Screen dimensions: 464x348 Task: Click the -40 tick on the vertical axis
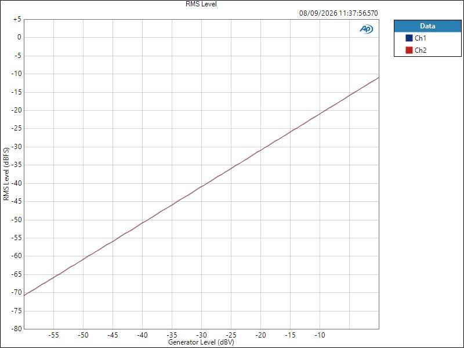tap(16, 183)
